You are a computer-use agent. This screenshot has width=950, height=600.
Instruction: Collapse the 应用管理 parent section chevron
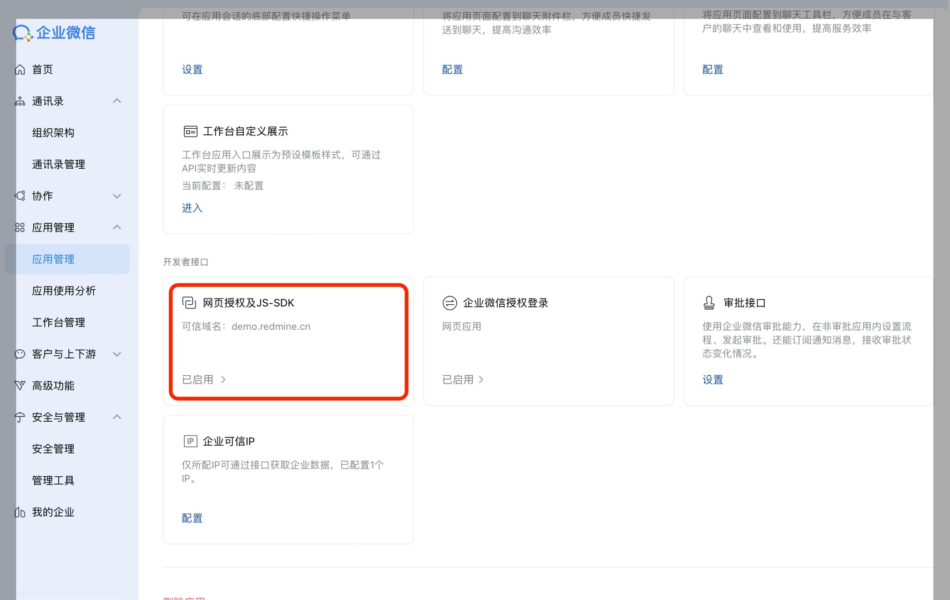pos(117,228)
